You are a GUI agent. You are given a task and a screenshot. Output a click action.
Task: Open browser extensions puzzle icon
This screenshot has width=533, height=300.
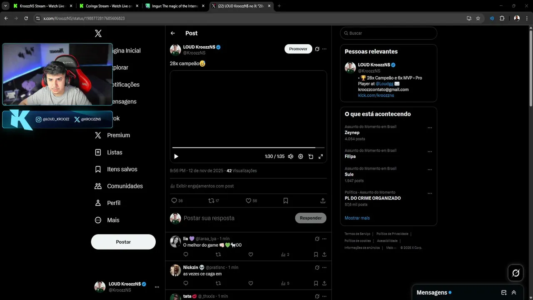click(502, 18)
